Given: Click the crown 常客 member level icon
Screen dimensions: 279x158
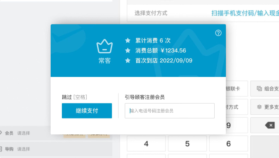Looking at the screenshot, I should (x=105, y=46).
